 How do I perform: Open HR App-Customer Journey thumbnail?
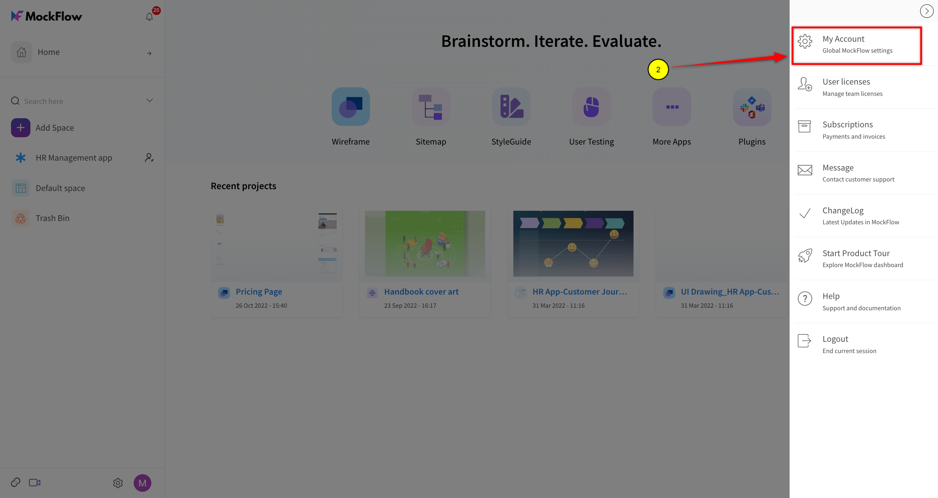click(573, 244)
